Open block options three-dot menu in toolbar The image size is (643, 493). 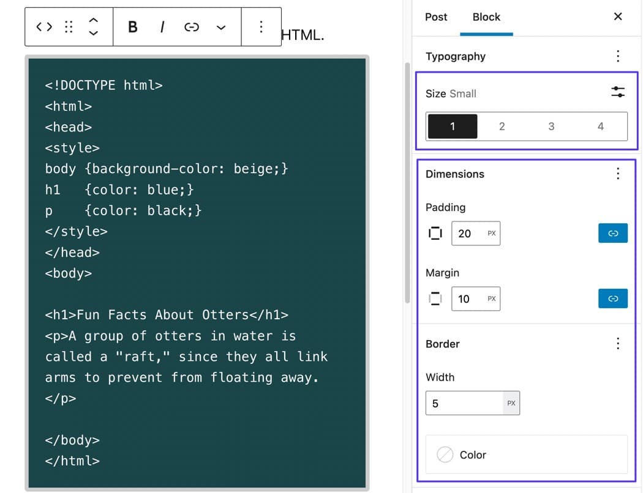tap(261, 27)
